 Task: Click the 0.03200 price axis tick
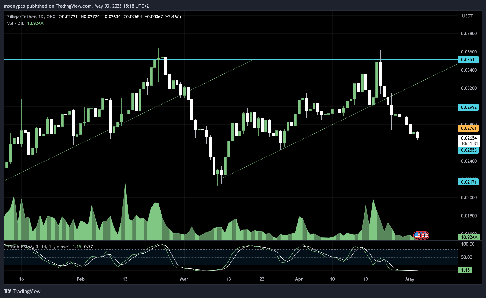(469, 88)
